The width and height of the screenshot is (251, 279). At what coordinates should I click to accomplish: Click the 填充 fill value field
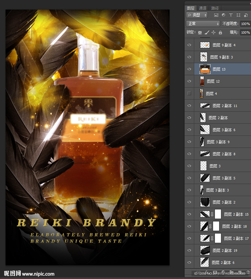[245, 32]
